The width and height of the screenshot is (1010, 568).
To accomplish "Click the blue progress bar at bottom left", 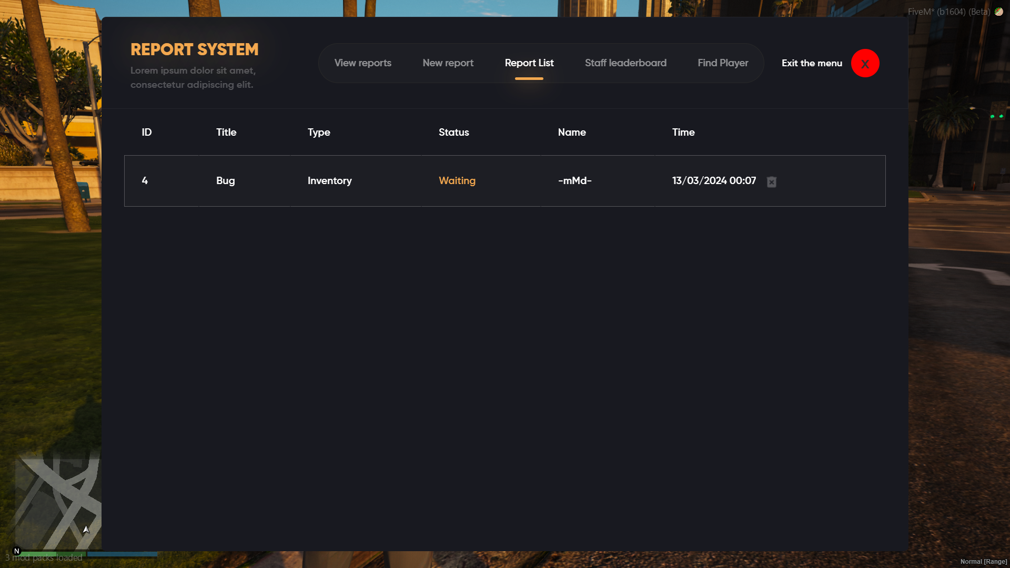I will coord(121,554).
